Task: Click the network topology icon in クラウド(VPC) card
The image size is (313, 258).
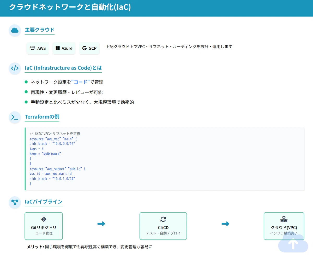Action: [x=284, y=219]
